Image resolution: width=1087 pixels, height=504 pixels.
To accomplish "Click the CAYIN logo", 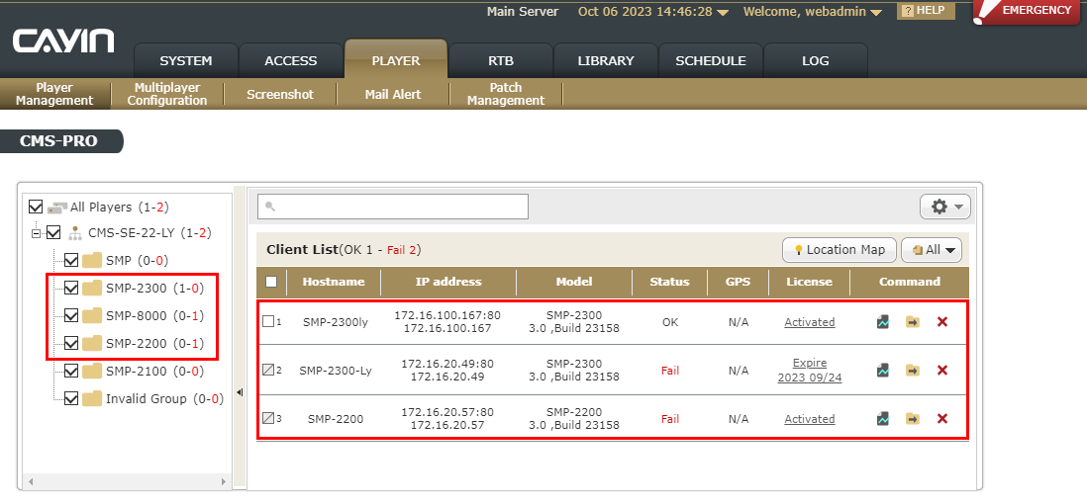I will [63, 41].
